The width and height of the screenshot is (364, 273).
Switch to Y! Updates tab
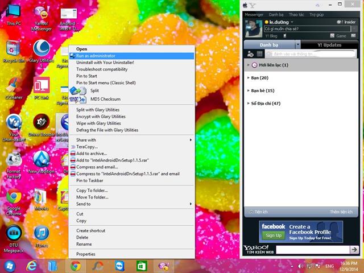[329, 45]
